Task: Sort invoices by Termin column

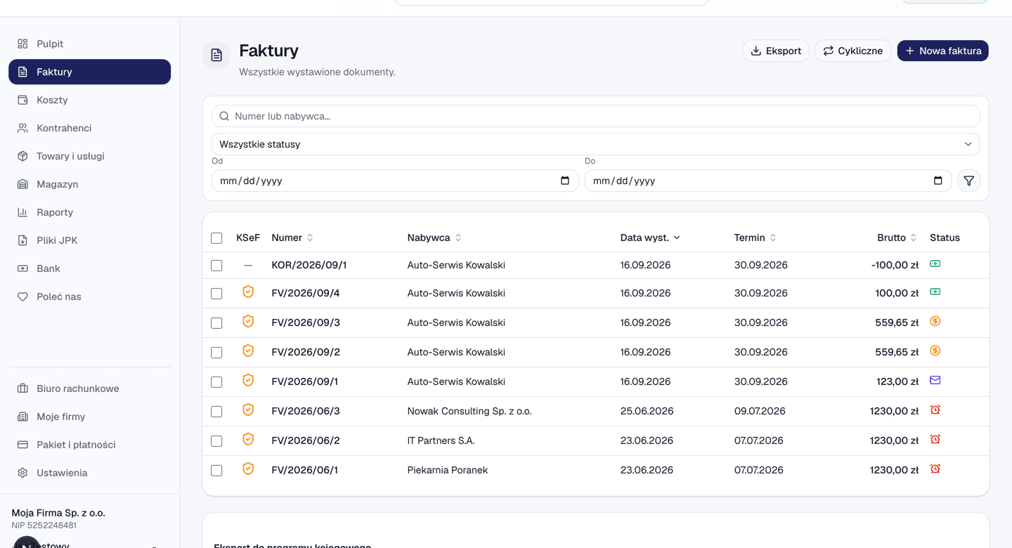Action: pos(755,237)
